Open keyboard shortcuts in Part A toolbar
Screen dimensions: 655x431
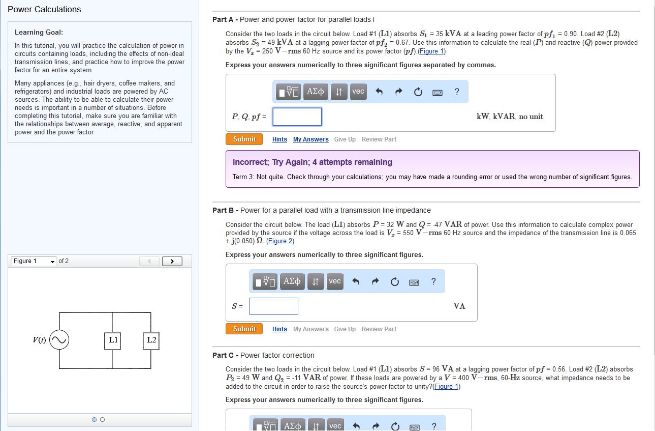click(438, 92)
